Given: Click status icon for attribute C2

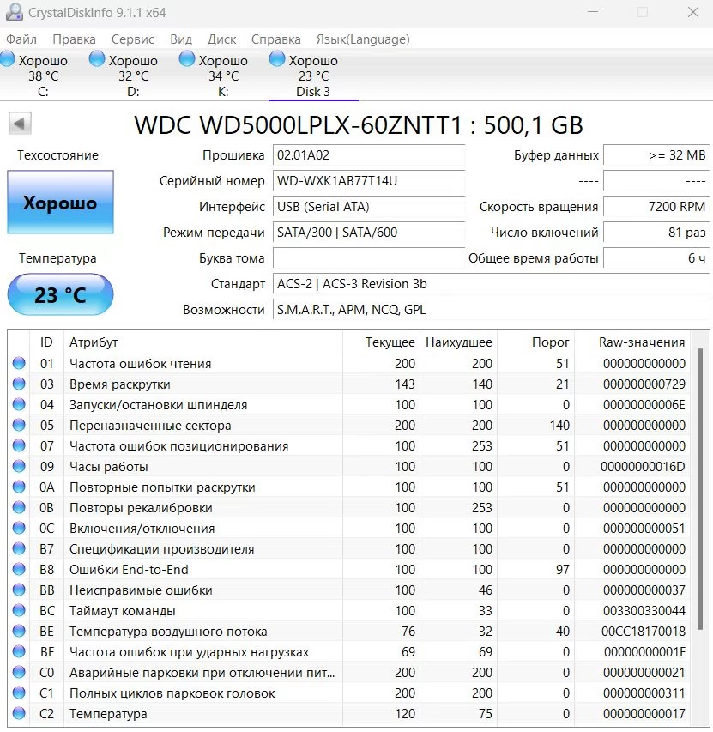Looking at the screenshot, I should [x=19, y=713].
